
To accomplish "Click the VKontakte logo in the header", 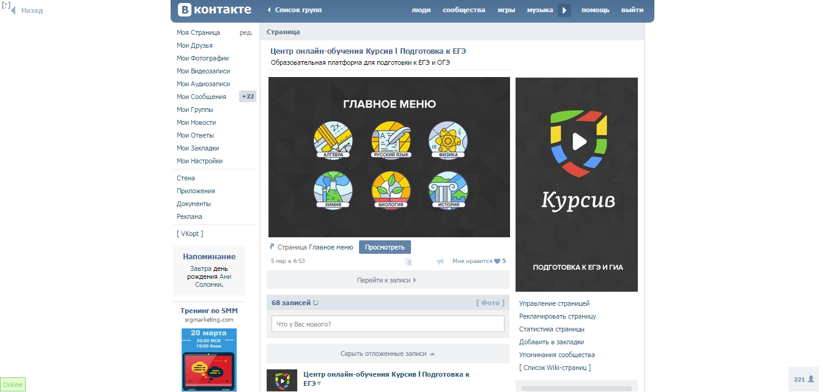I will coord(215,10).
